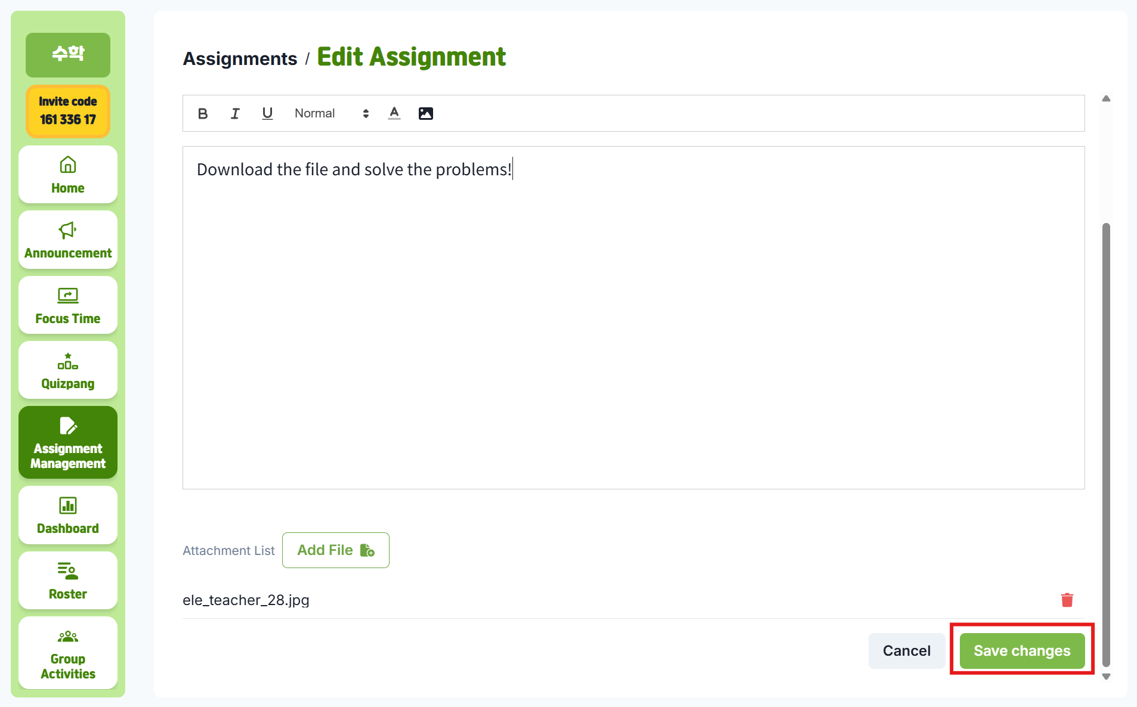Open the Announcement section
The width and height of the screenshot is (1137, 707).
(68, 240)
